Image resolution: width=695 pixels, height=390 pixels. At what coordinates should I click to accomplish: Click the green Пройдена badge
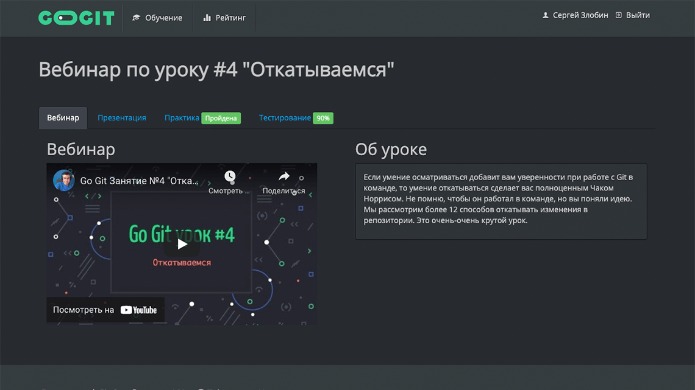(221, 117)
